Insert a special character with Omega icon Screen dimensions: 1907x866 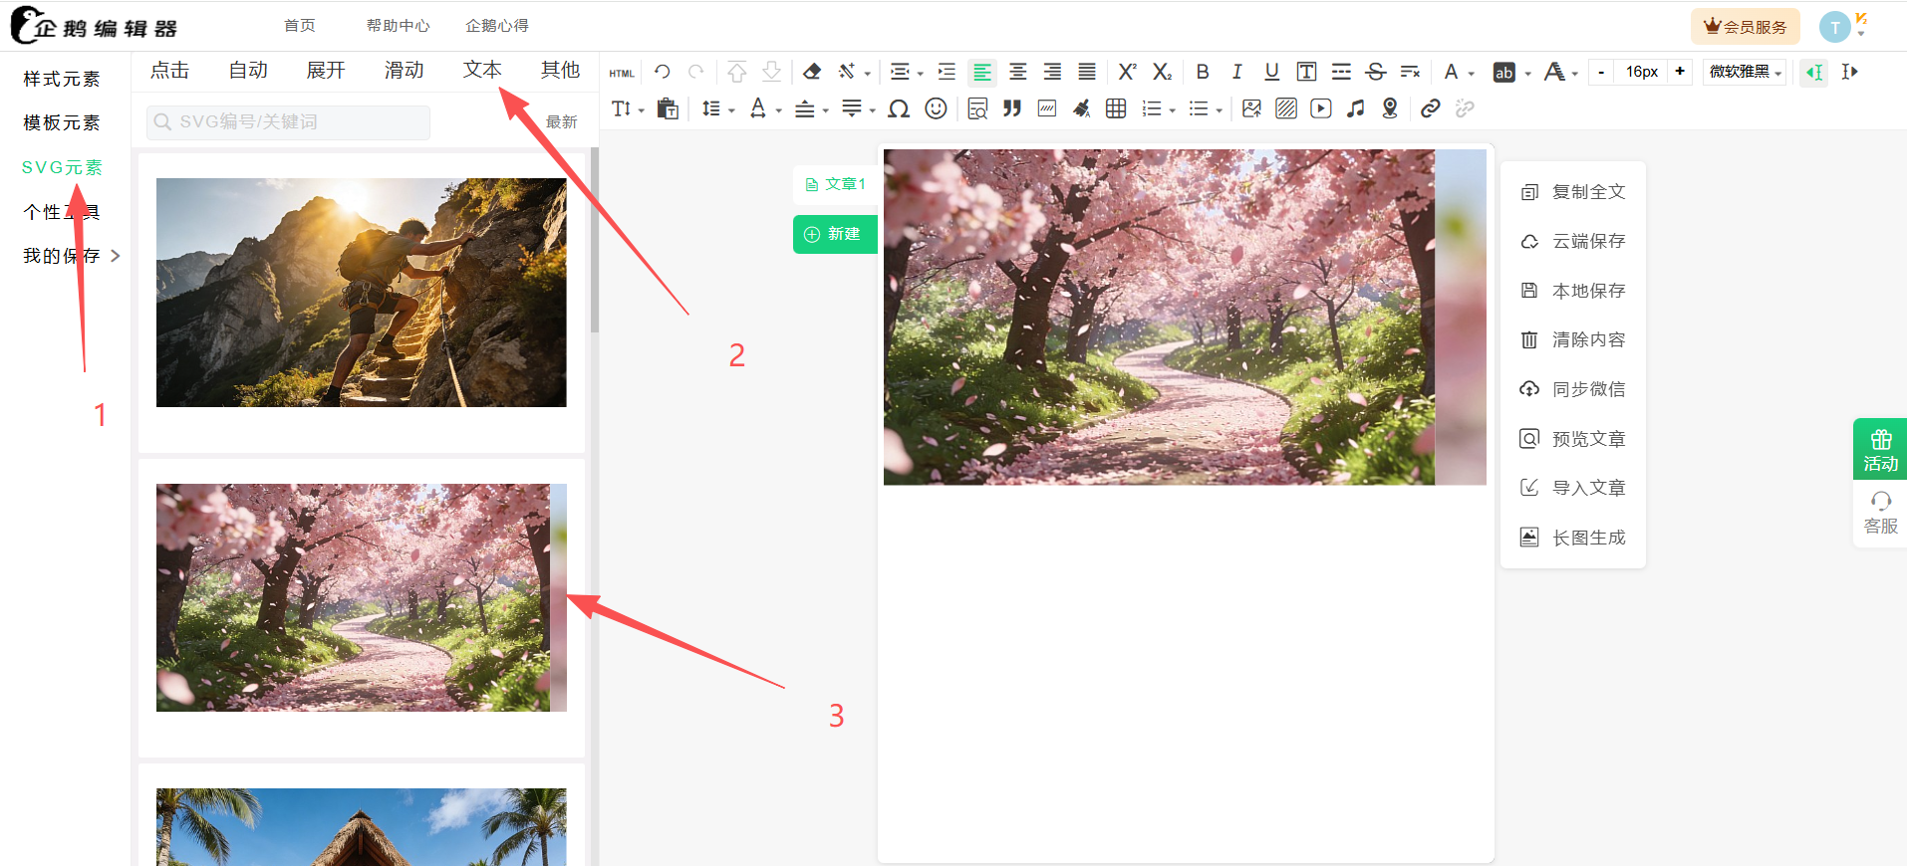899,108
